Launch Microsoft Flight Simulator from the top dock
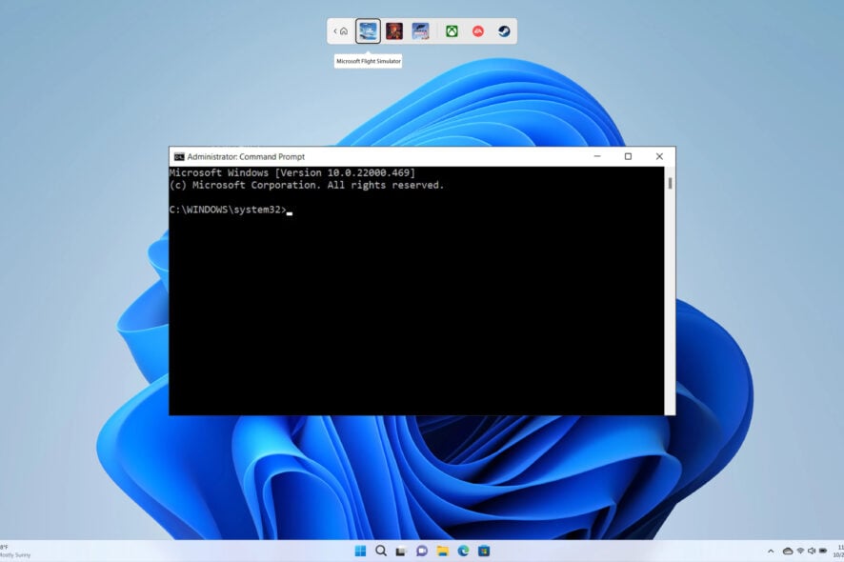 [x=369, y=30]
